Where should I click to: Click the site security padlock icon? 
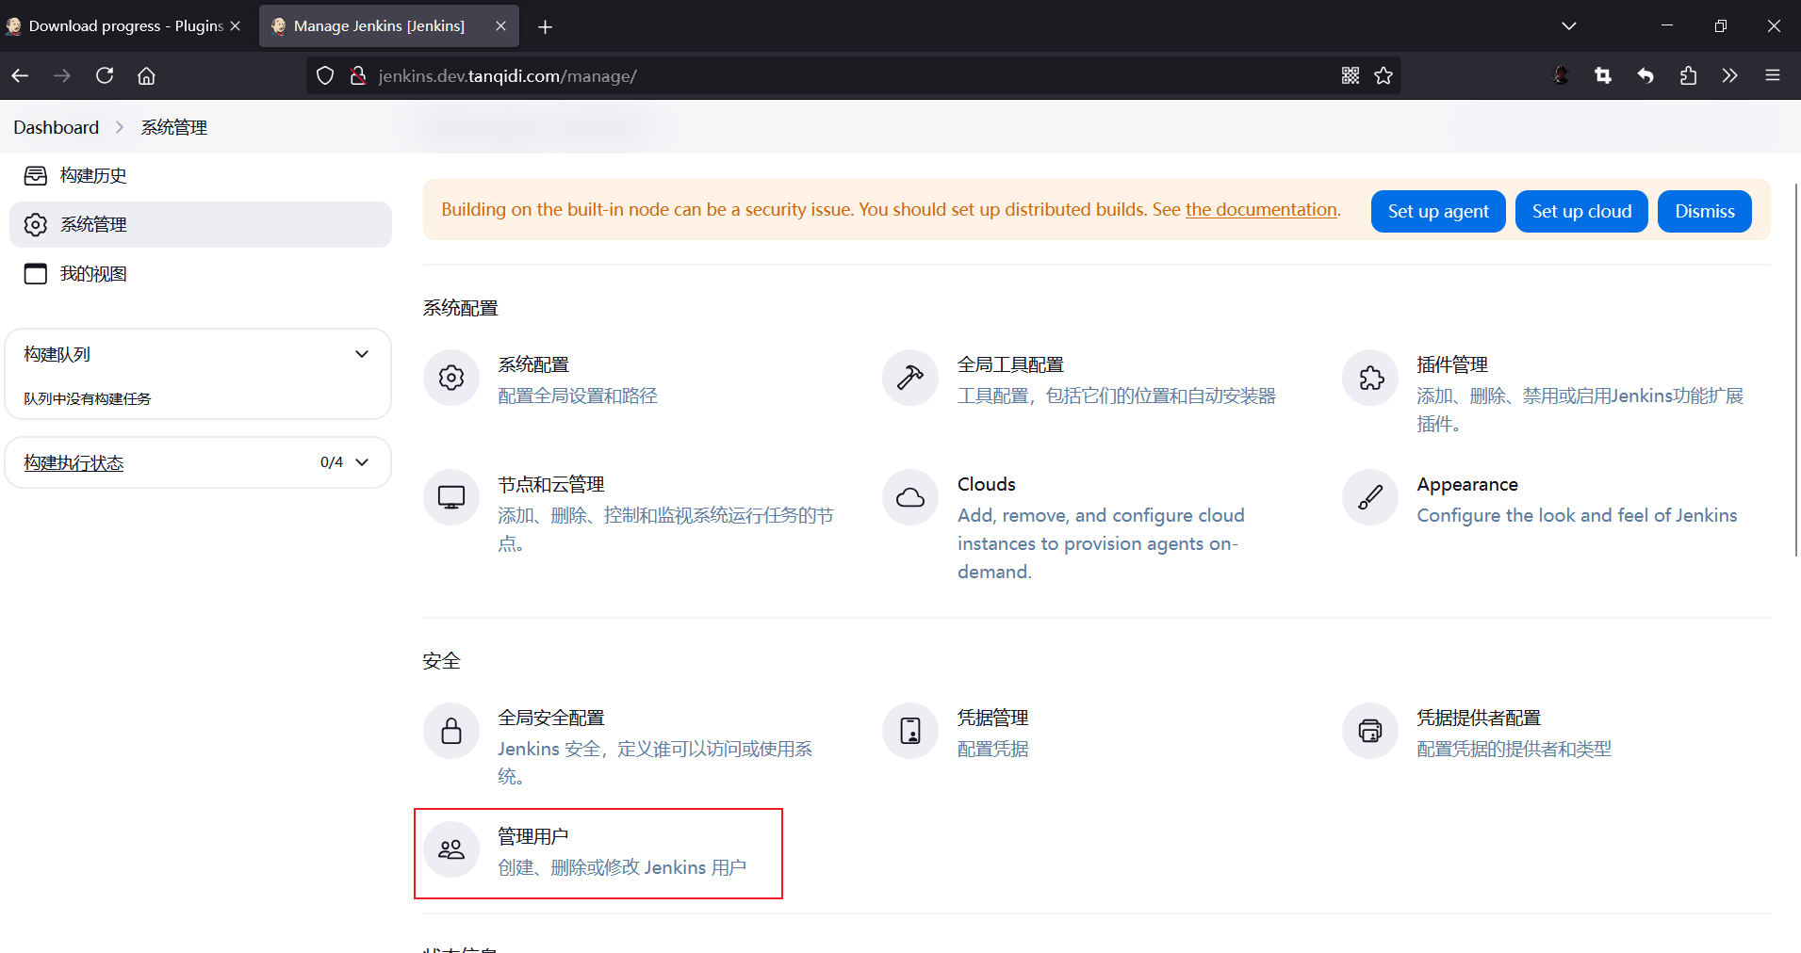tap(358, 75)
